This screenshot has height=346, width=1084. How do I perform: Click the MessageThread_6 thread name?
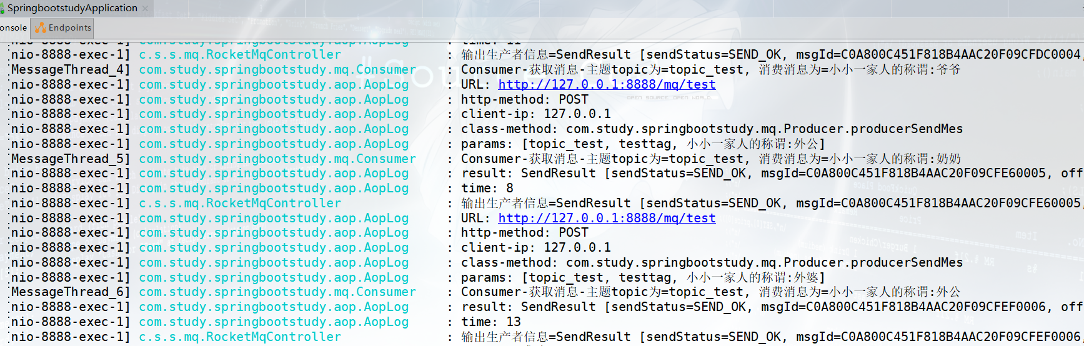click(x=69, y=292)
